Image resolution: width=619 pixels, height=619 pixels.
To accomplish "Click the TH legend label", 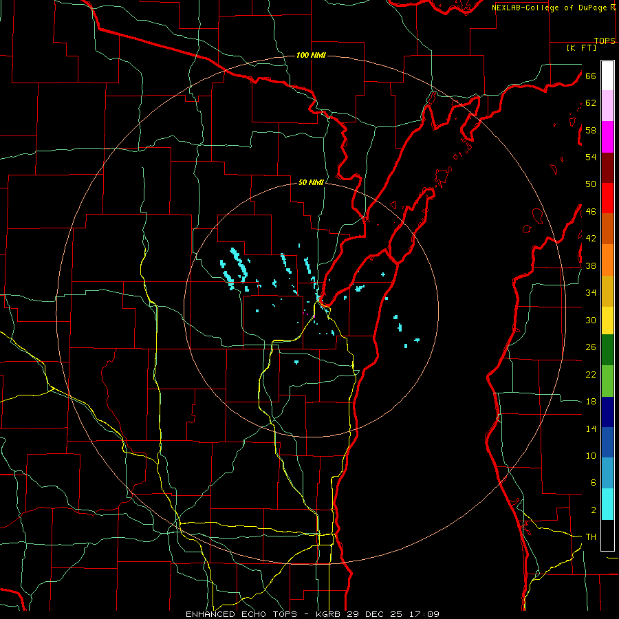I will [591, 537].
